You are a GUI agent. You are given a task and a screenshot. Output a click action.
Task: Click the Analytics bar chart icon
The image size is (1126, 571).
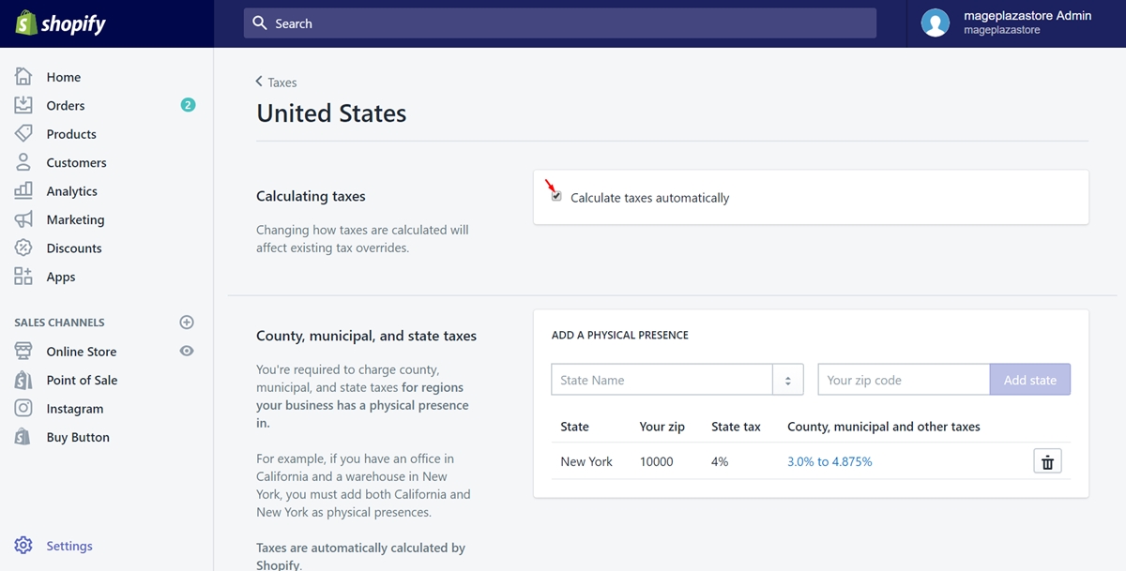click(23, 191)
